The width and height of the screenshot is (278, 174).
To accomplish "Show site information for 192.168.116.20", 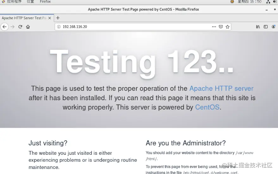I will coord(59,27).
